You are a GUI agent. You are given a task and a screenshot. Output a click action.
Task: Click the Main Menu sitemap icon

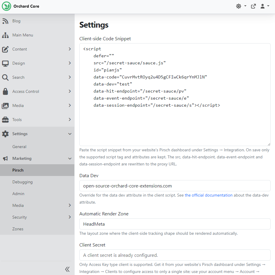tap(5, 35)
